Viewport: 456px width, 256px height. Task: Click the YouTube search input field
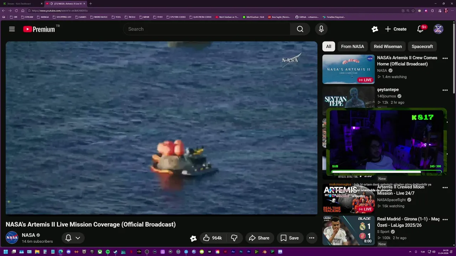pyautogui.click(x=207, y=29)
